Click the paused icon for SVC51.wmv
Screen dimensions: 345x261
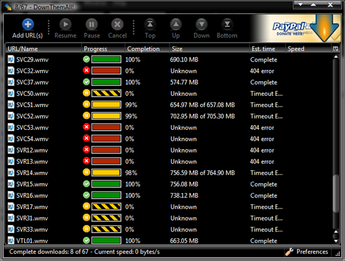pyautogui.click(x=87, y=104)
